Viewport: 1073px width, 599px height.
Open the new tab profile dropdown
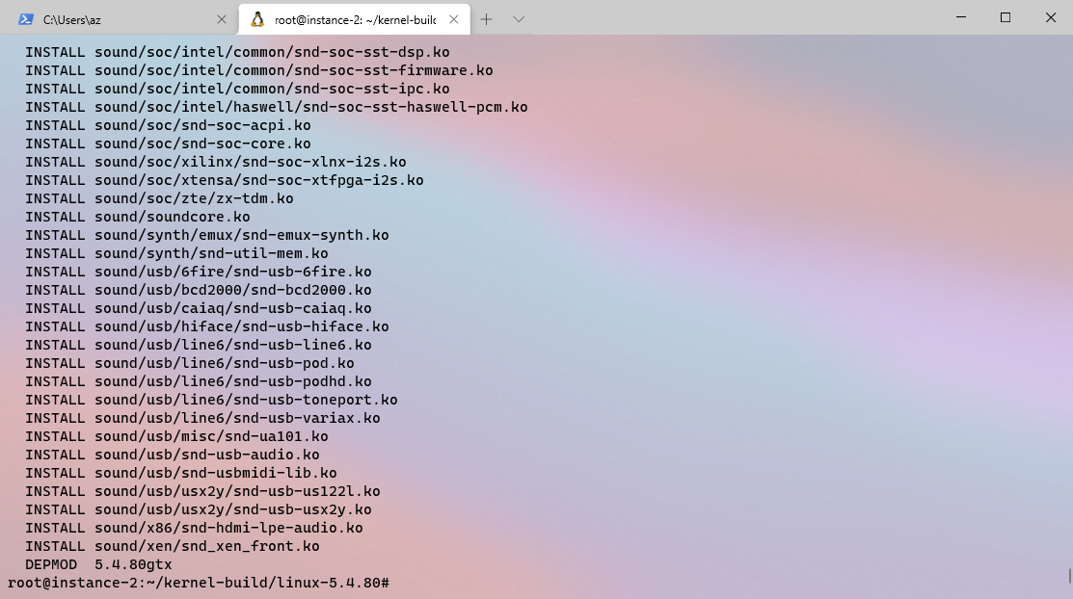pos(518,18)
